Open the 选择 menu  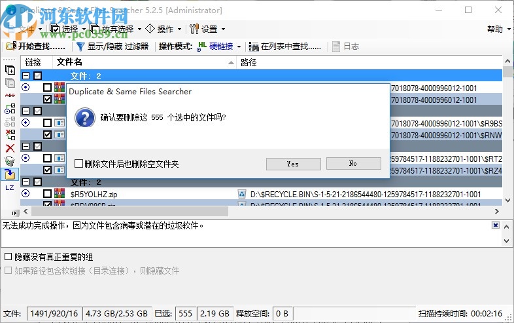[x=70, y=29]
